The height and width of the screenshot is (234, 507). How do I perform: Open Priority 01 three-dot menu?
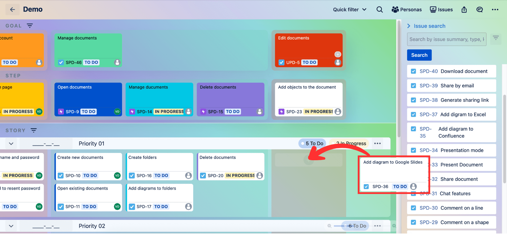(377, 143)
